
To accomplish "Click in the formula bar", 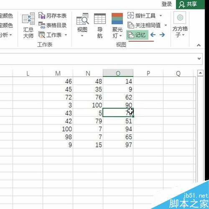I will point(97,59).
